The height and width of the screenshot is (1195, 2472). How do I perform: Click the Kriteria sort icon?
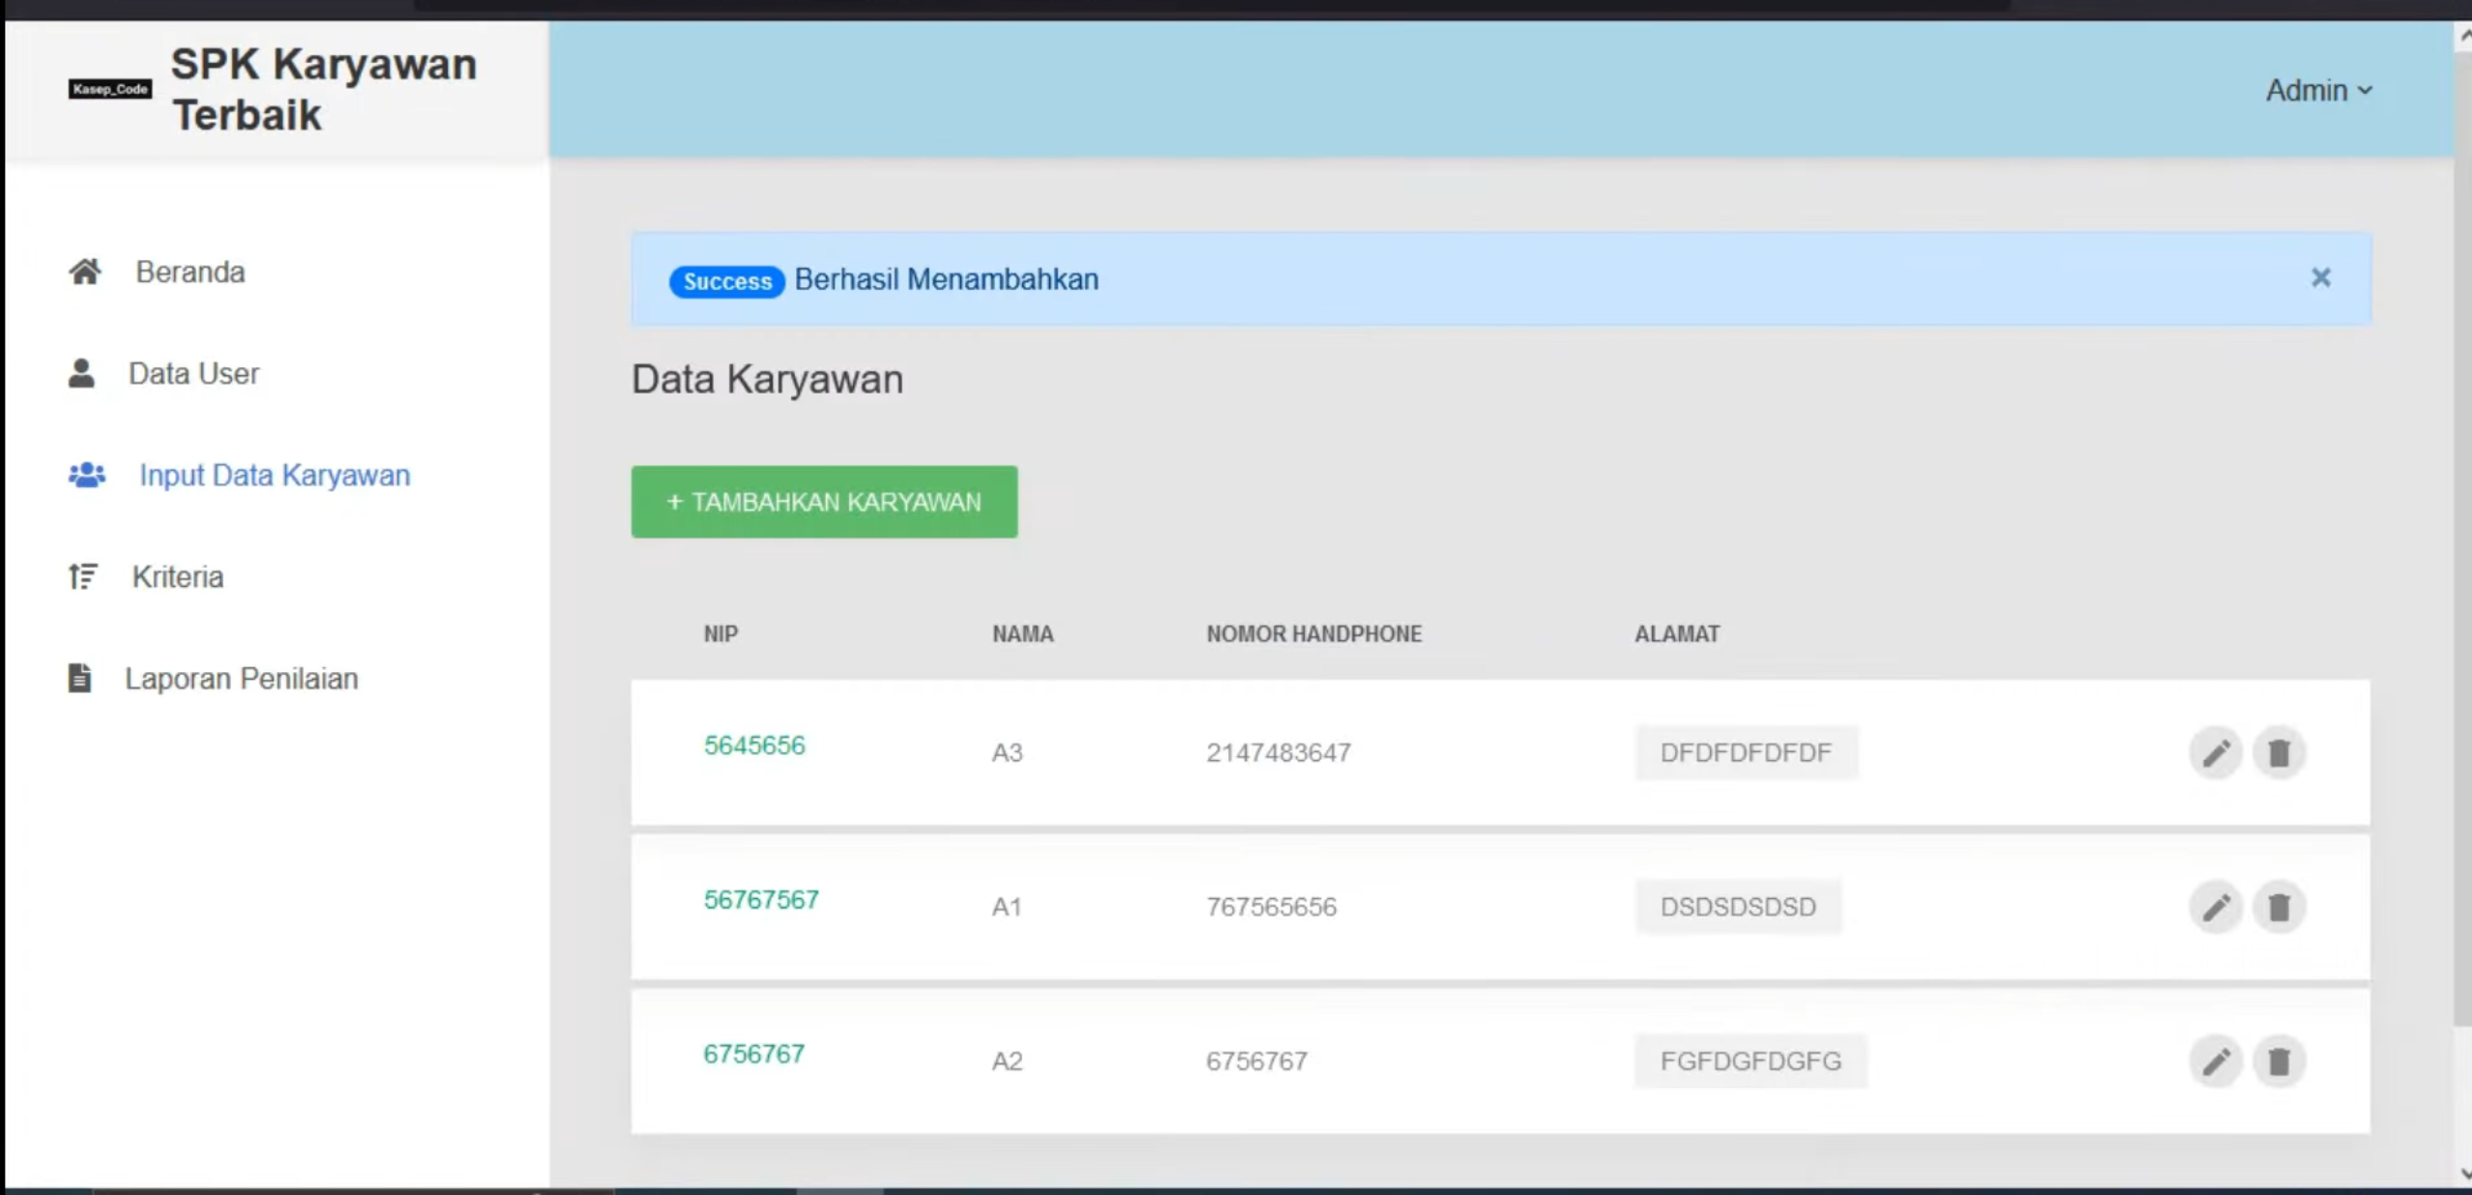click(x=83, y=576)
